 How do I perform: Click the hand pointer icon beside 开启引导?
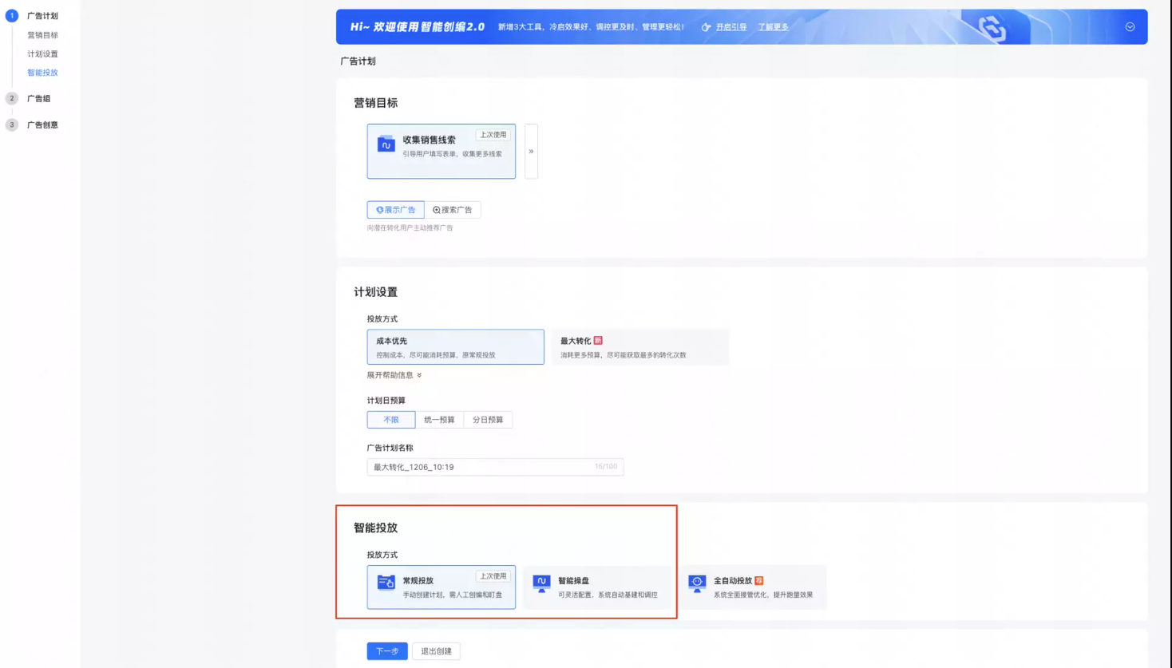705,26
